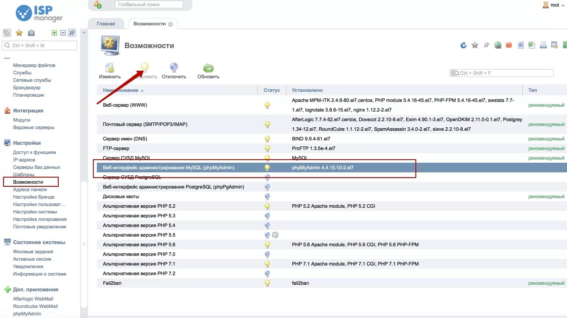The height and width of the screenshot is (318, 567).
Task: Select Возможности in the sidebar
Action: [x=28, y=182]
